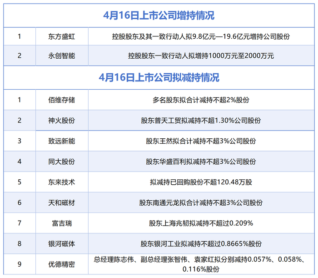Image resolution: width=318 pixels, height=278 pixels.
Task: Select company name 银河磁体
Action: [x=62, y=244]
